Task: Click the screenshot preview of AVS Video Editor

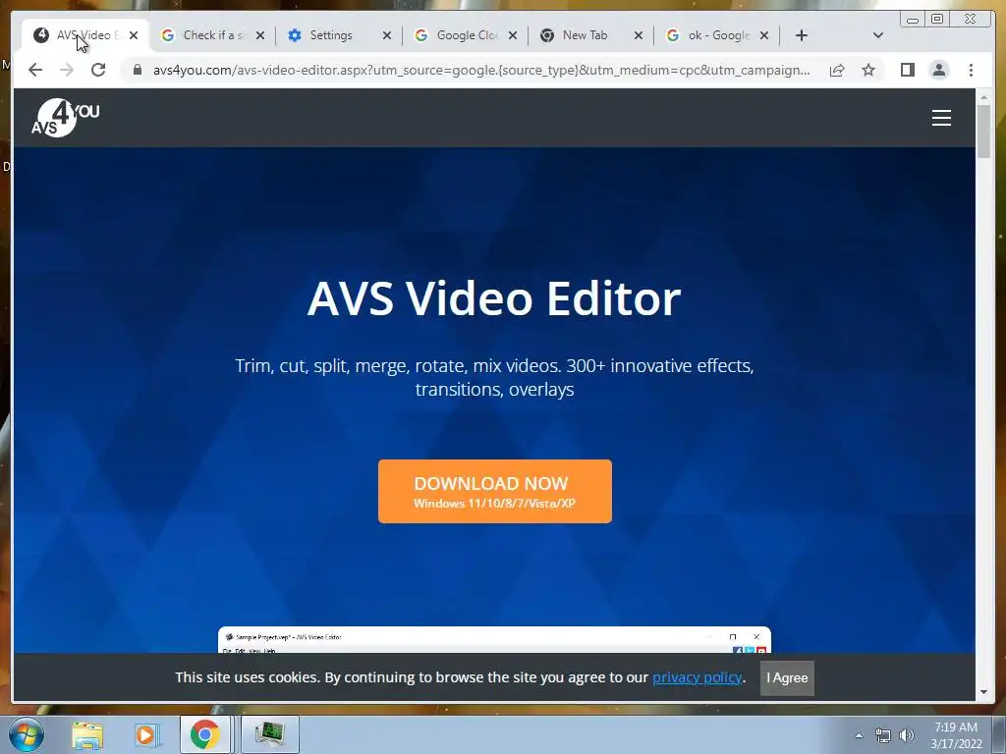Action: coord(495,640)
